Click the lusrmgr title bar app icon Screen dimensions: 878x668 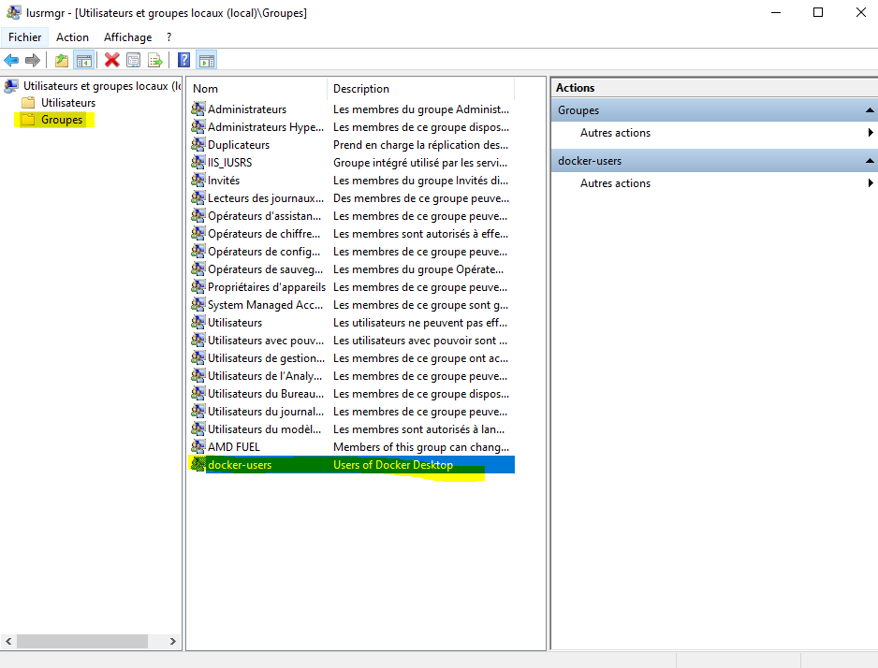pos(14,12)
